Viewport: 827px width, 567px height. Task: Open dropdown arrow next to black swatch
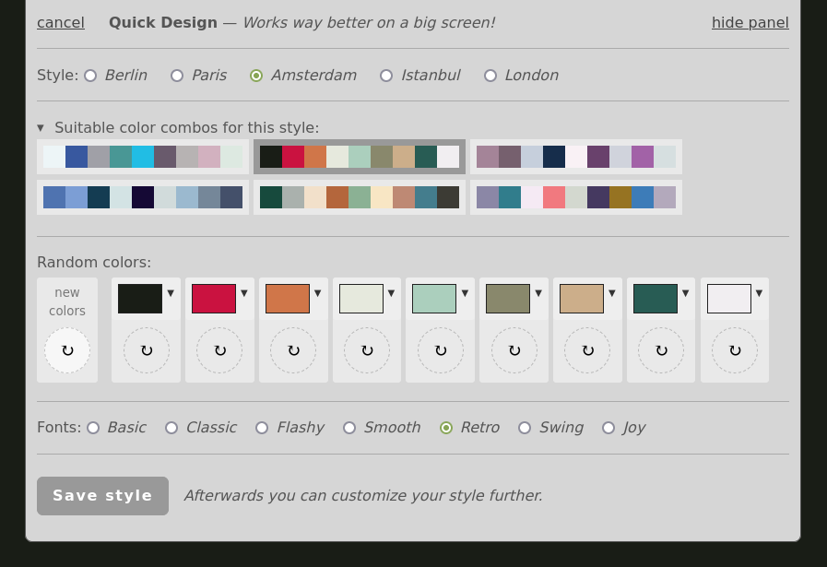(x=171, y=293)
